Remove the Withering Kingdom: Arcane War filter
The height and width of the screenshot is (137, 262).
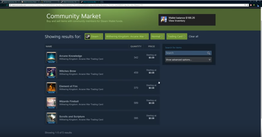pyautogui.click(x=146, y=36)
